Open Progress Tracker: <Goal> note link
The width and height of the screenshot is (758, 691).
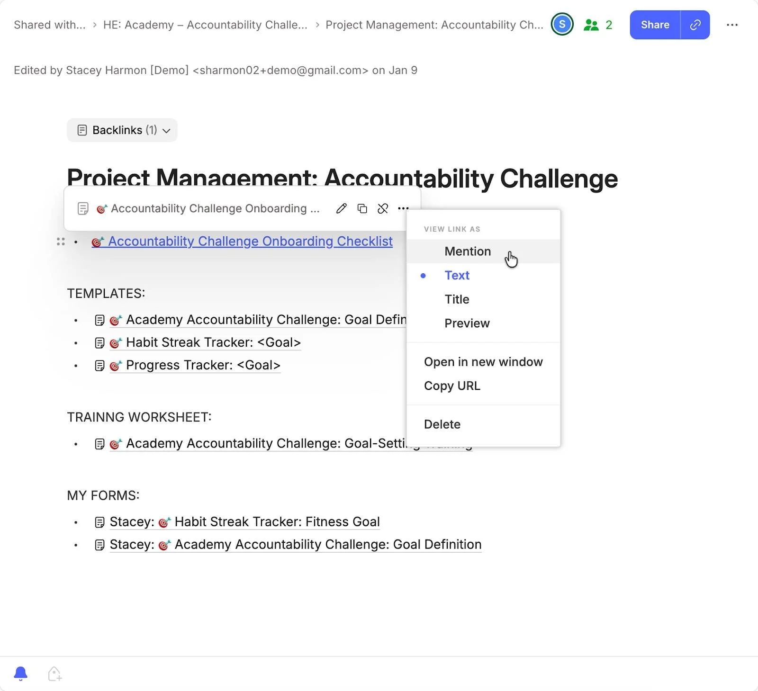point(195,365)
